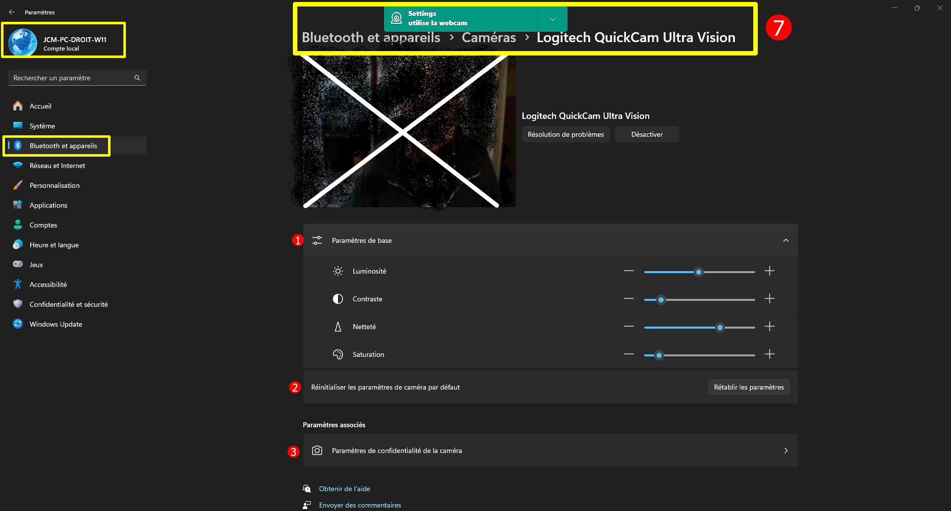Open Accessibilité settings
The image size is (951, 511).
pos(77,284)
